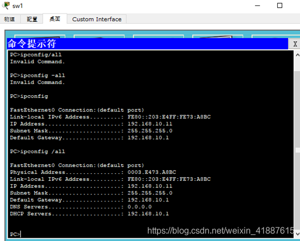Image resolution: width=300 pixels, height=241 pixels.
Task: Click the 'PC>ipconfig -all' command line
Action: tap(37, 75)
